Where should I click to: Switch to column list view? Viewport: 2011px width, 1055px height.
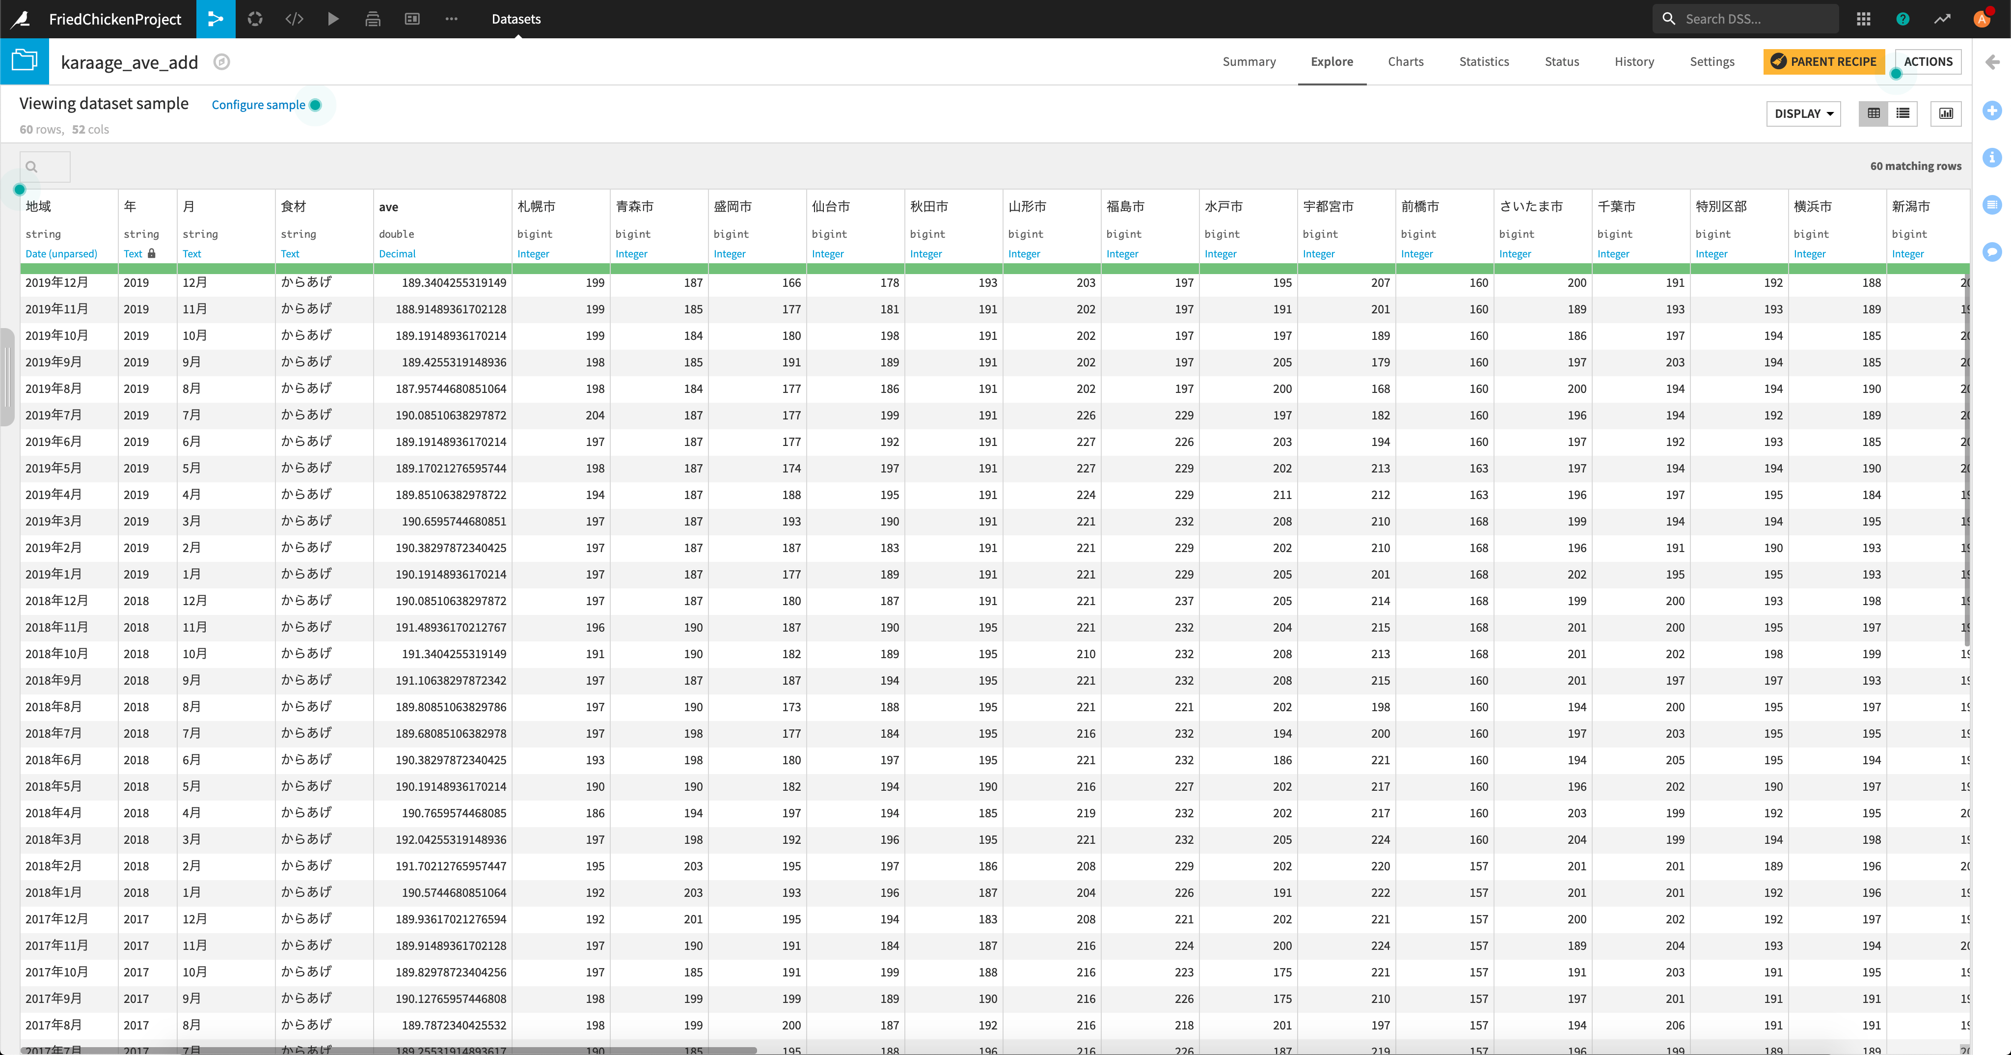click(1903, 113)
